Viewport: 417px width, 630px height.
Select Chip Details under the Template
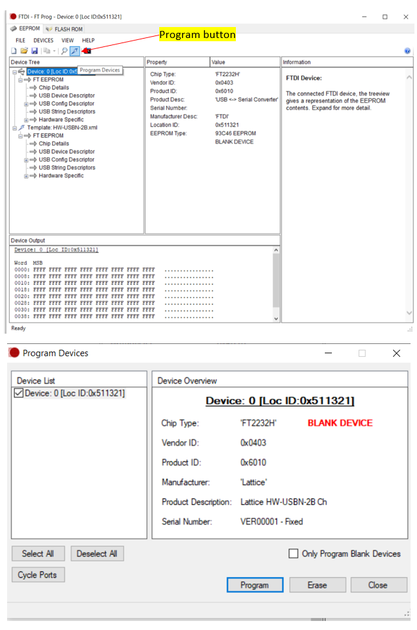(x=54, y=144)
